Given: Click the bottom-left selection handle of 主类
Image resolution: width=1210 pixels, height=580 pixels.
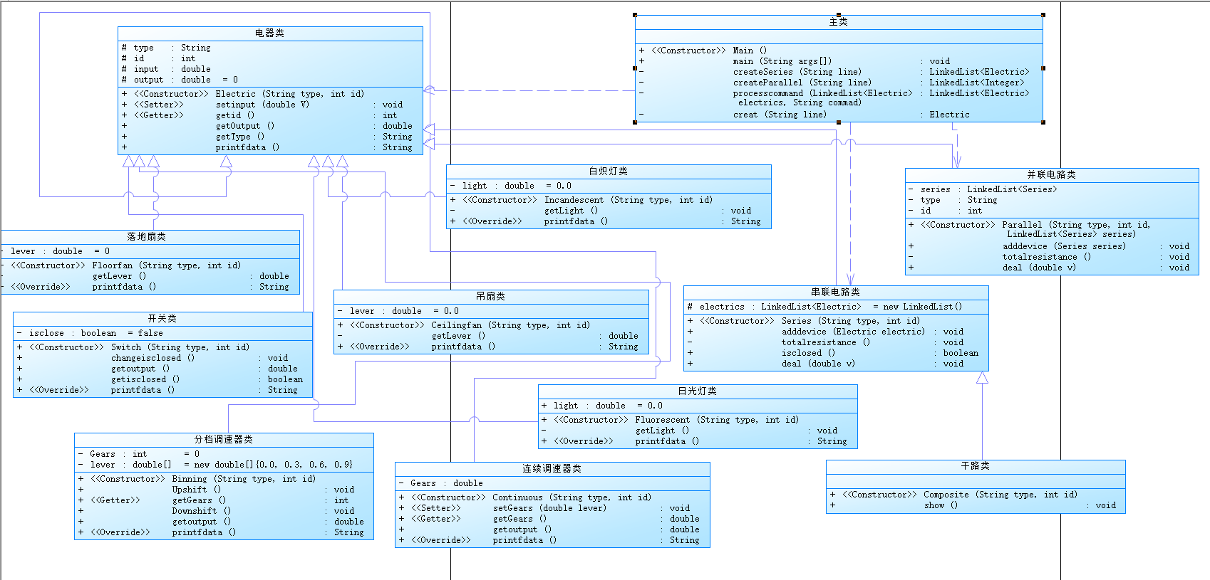Looking at the screenshot, I should point(635,122).
